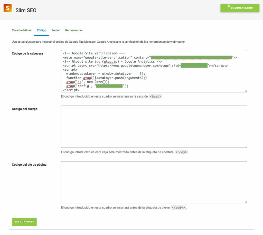Viewport: 263px width, 235px height.
Task: Click the 'Código del pie de página' label
Action: (x=29, y=165)
